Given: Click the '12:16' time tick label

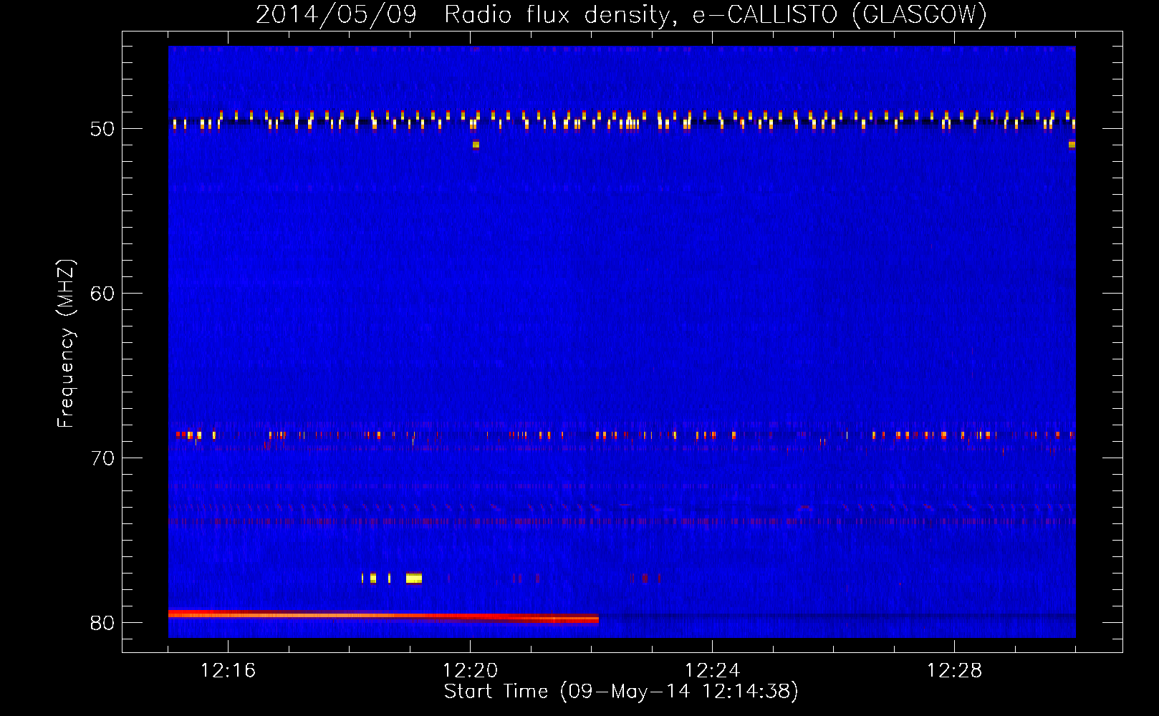Looking at the screenshot, I should coord(228,671).
